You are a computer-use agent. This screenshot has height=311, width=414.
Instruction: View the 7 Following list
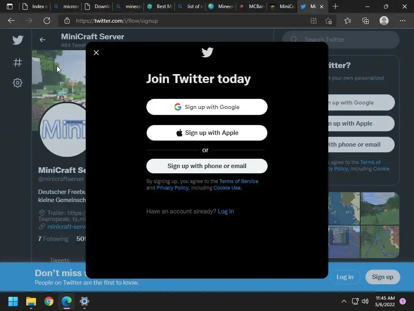53,239
